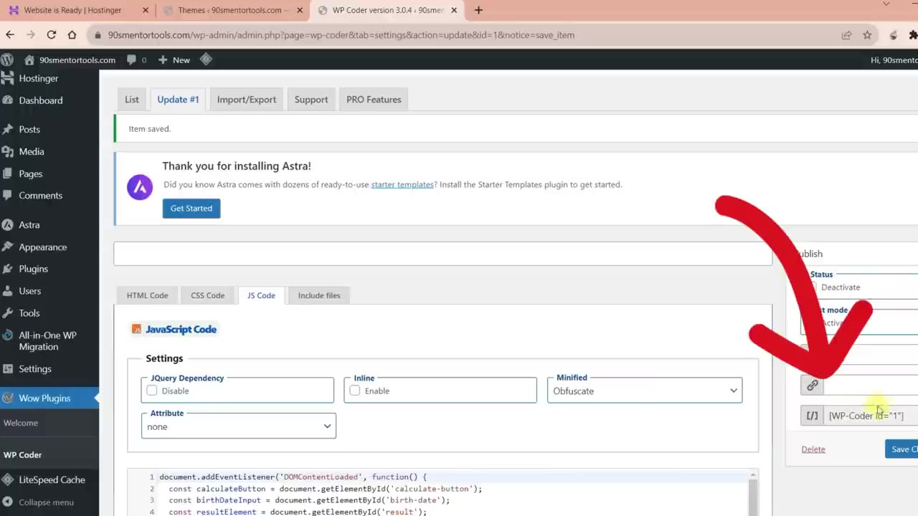The image size is (918, 516).
Task: Click the share page icon in address bar
Action: 847,34
